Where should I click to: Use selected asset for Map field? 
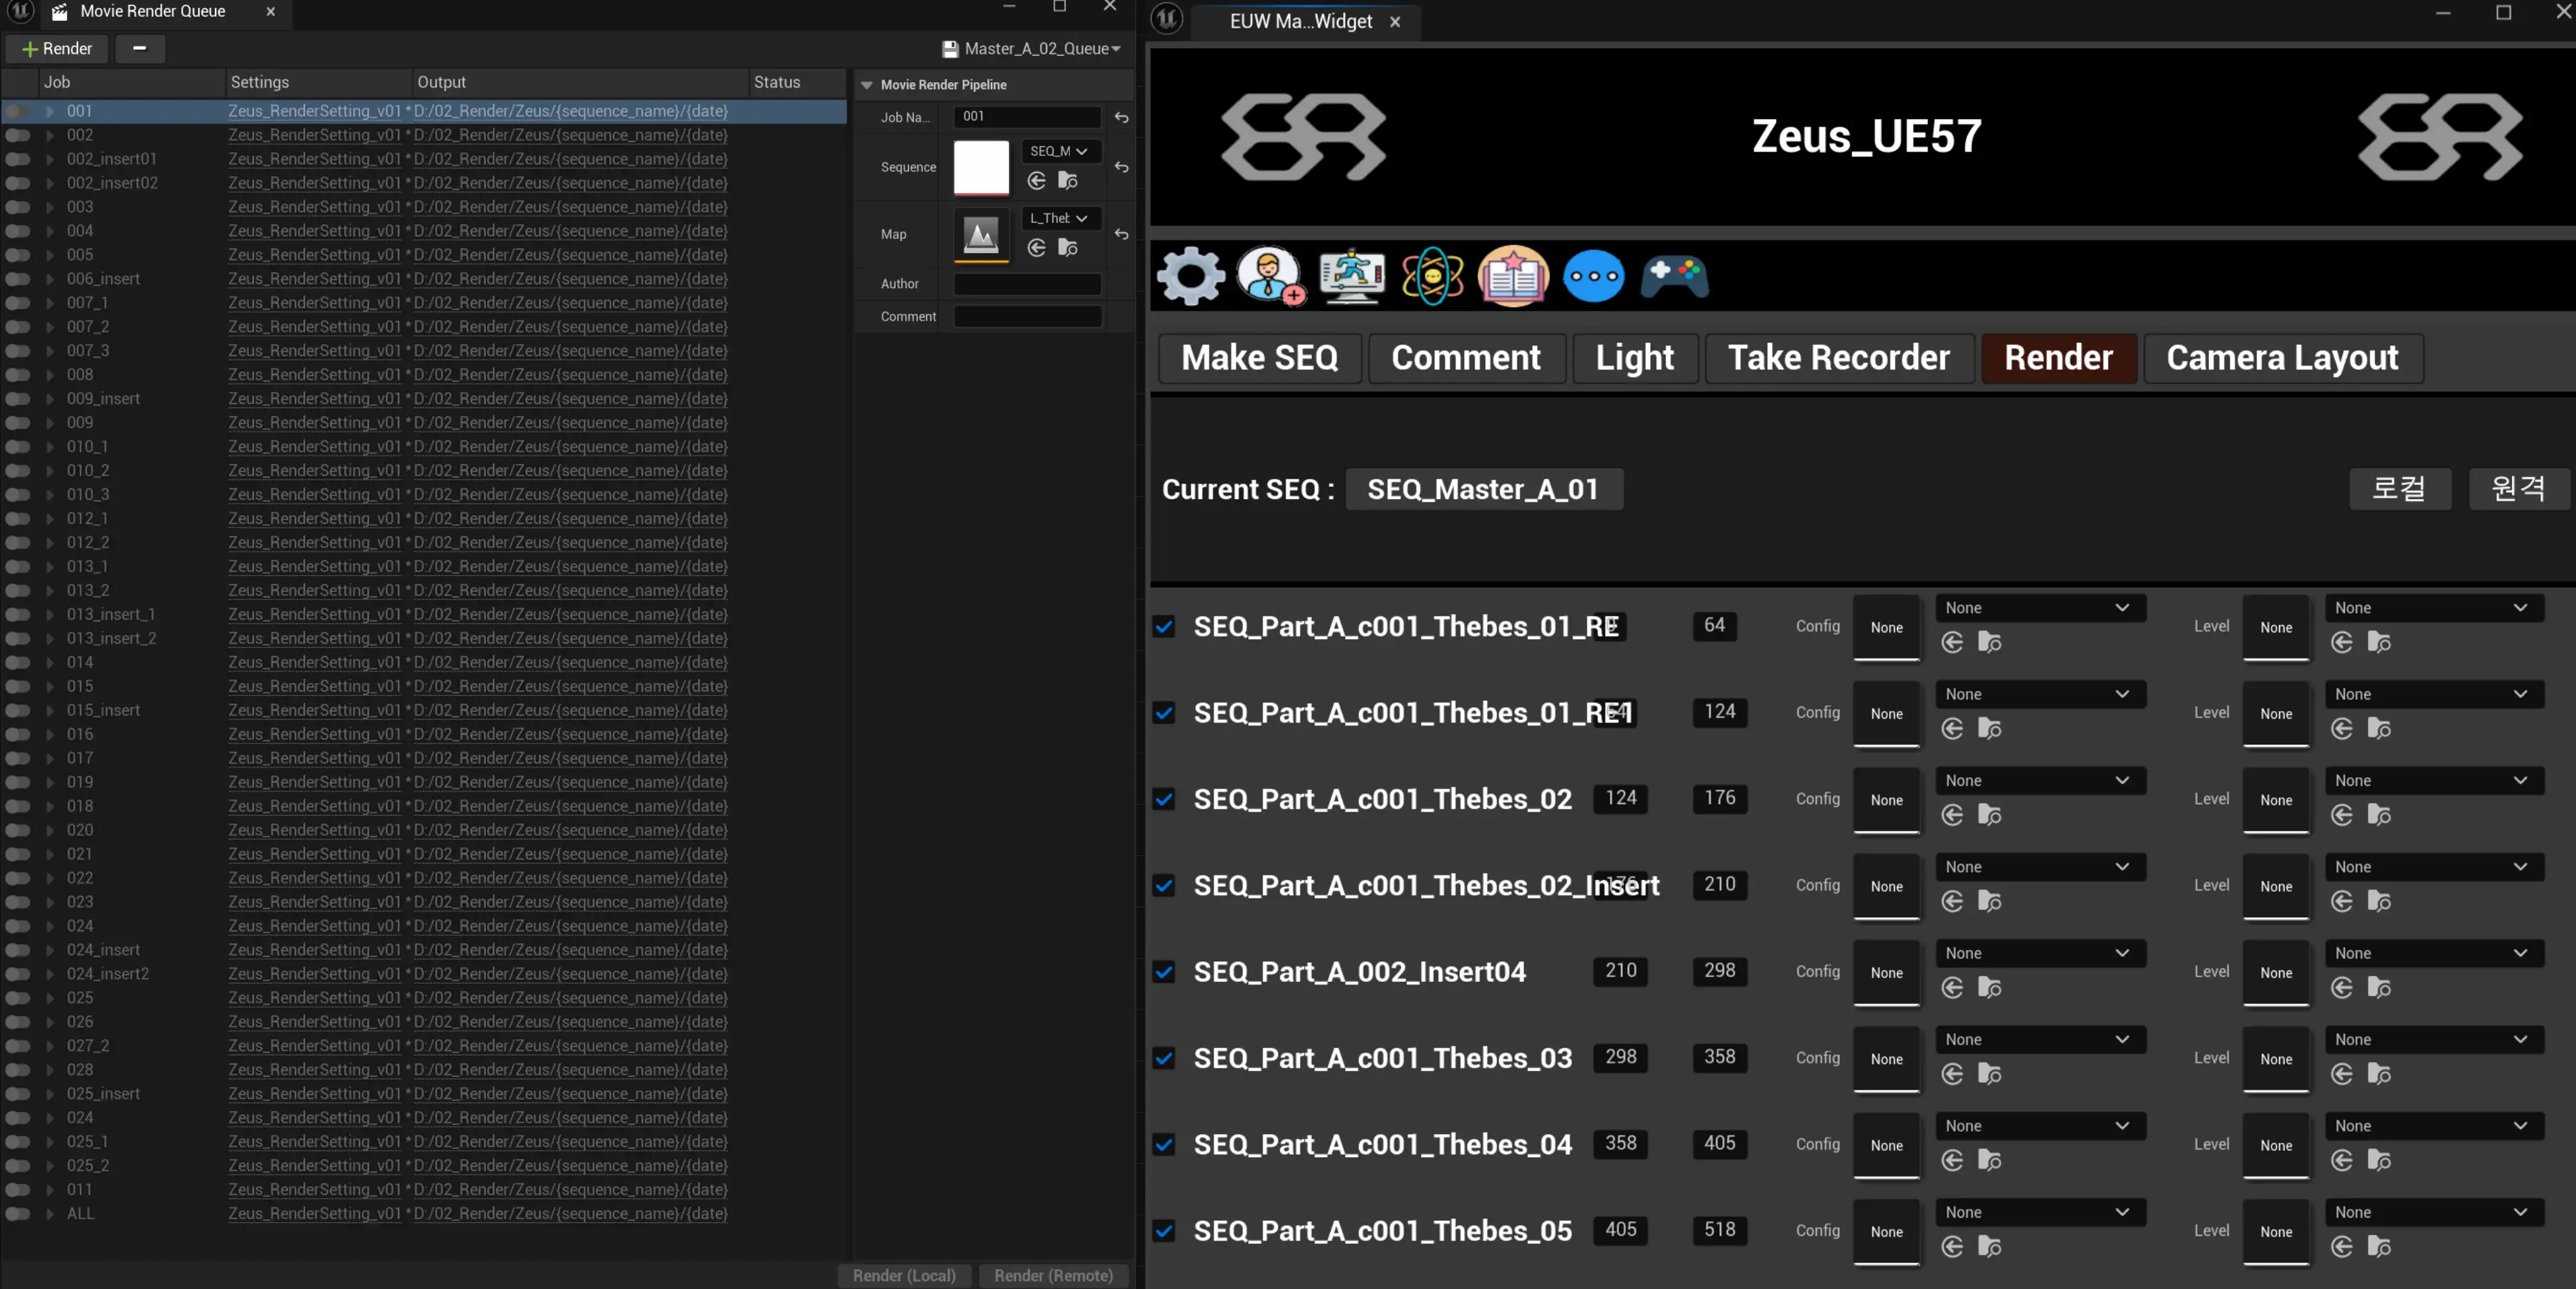pos(1037,247)
